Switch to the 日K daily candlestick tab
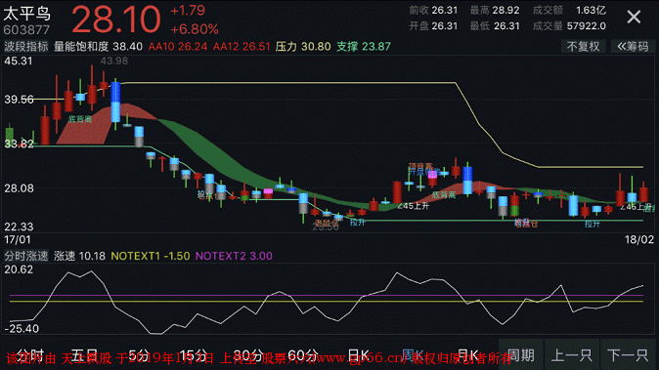Viewport: 659px width, 370px height. 359,355
